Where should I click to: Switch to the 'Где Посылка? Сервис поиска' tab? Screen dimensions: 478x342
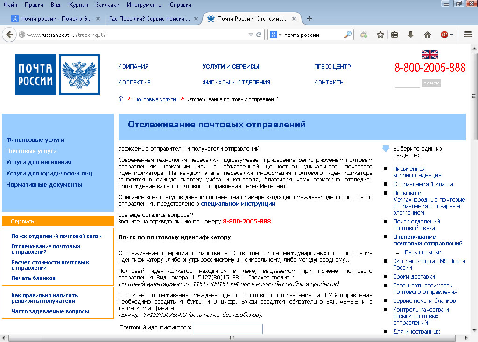(149, 19)
